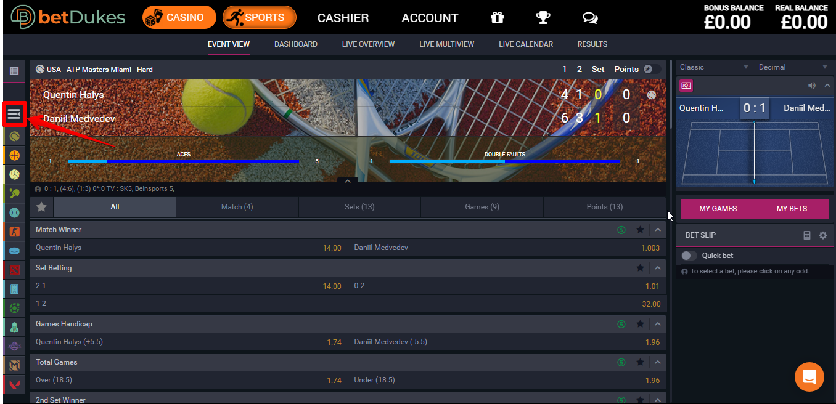Select the volleyball sport icon in sidebar
Image resolution: width=836 pixels, height=404 pixels.
pos(14,174)
